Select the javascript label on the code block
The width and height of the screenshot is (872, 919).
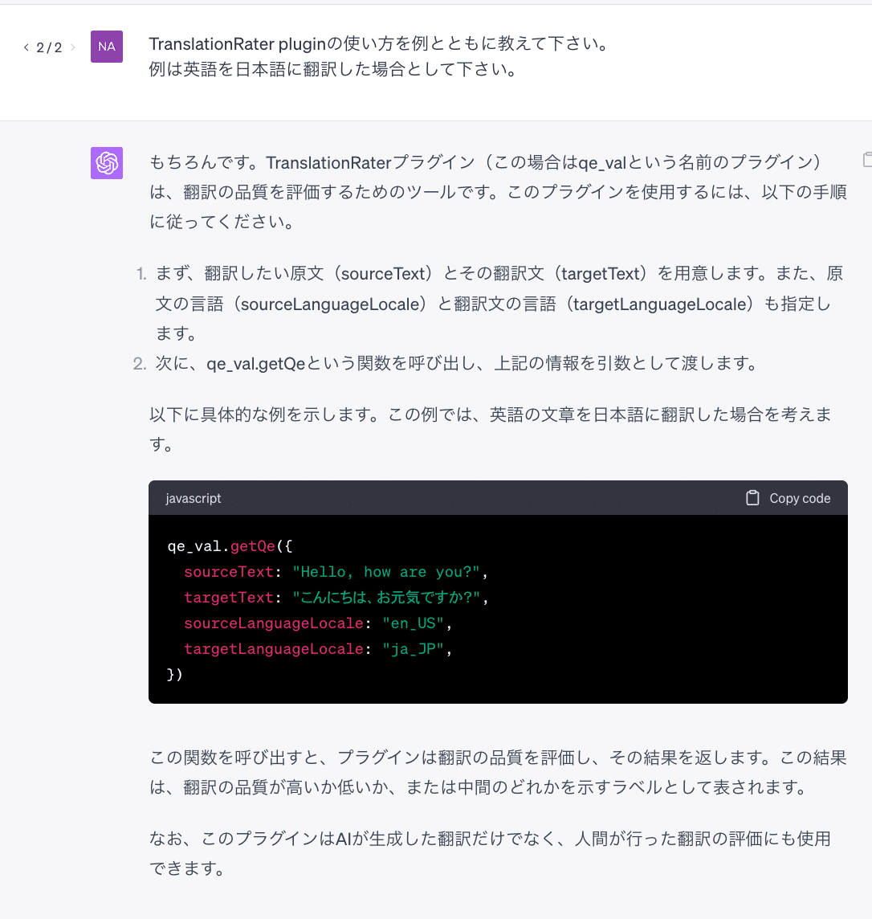pyautogui.click(x=193, y=498)
